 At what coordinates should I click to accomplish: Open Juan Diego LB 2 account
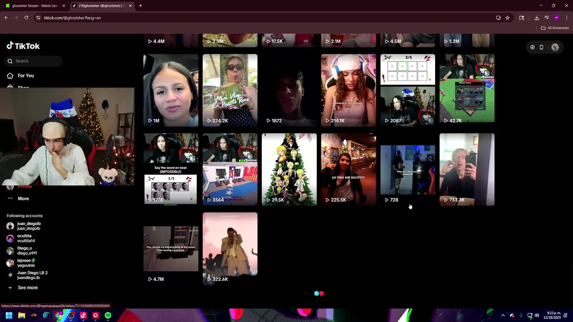pyautogui.click(x=32, y=275)
